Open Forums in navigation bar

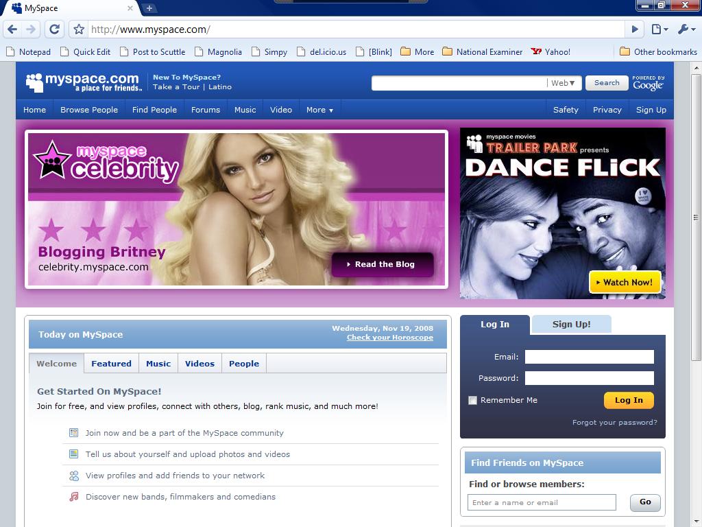tap(206, 110)
